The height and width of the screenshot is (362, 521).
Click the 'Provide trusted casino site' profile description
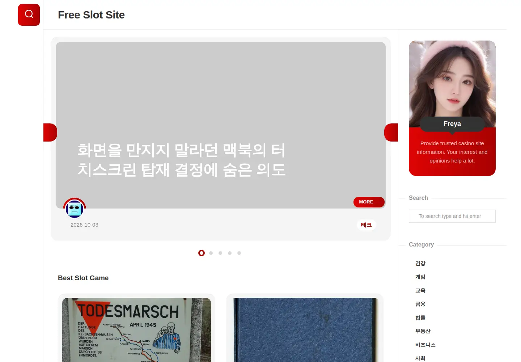click(452, 152)
